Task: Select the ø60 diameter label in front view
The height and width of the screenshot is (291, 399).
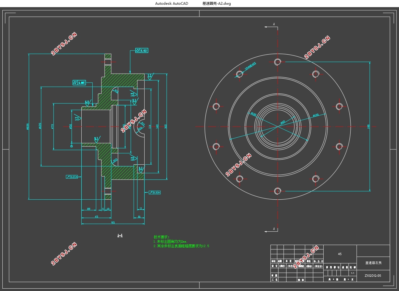Action: pyautogui.click(x=283, y=122)
